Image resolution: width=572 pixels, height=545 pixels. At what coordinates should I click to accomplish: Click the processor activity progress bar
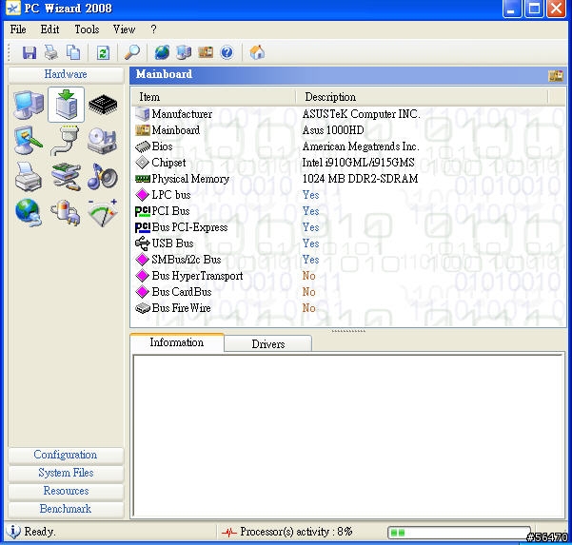coord(460,533)
